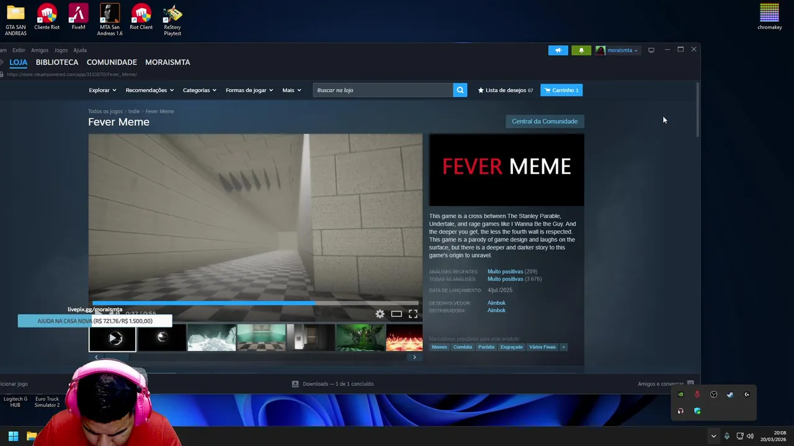Open the red download-arrow tray icon
794x446 pixels.
pyautogui.click(x=697, y=395)
